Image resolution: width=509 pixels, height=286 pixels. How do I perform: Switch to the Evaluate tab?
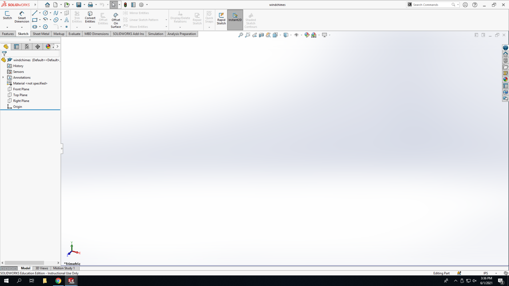tap(75, 34)
